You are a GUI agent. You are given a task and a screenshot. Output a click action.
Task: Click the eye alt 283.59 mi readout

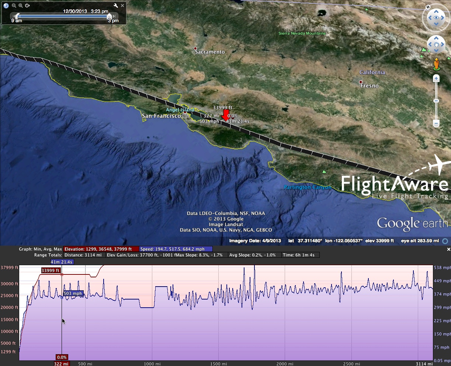(421, 241)
